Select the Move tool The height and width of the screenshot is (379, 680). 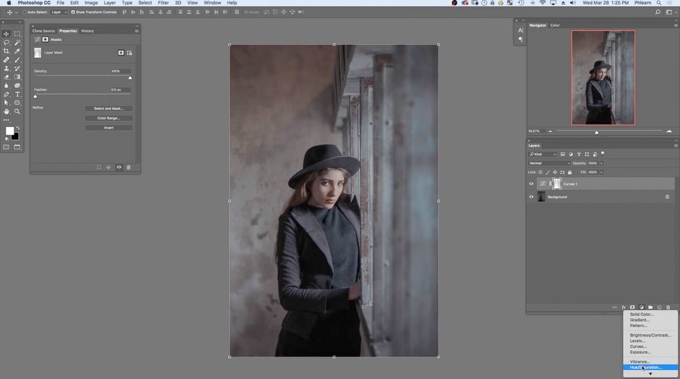[6, 34]
